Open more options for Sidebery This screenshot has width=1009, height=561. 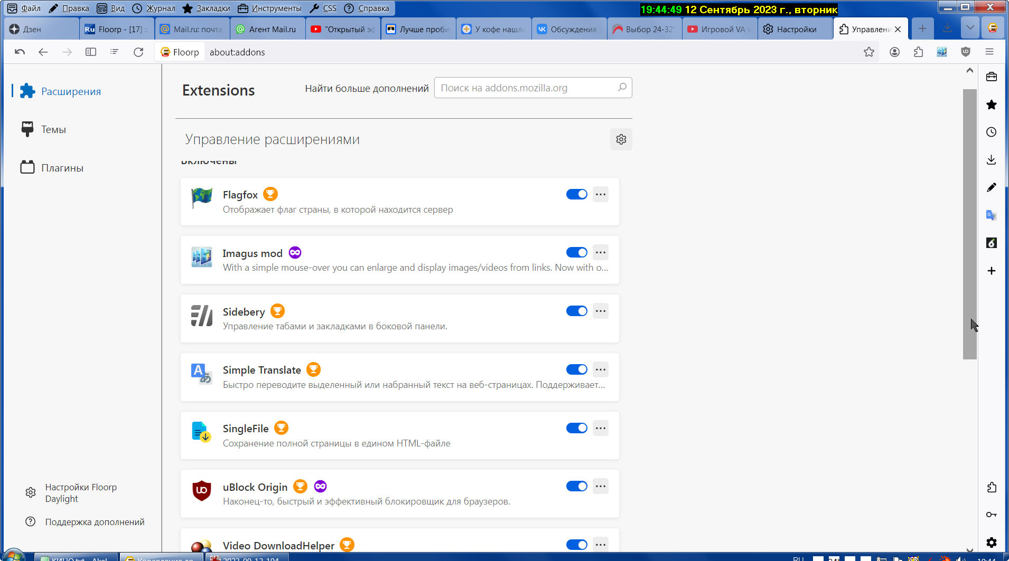[601, 311]
